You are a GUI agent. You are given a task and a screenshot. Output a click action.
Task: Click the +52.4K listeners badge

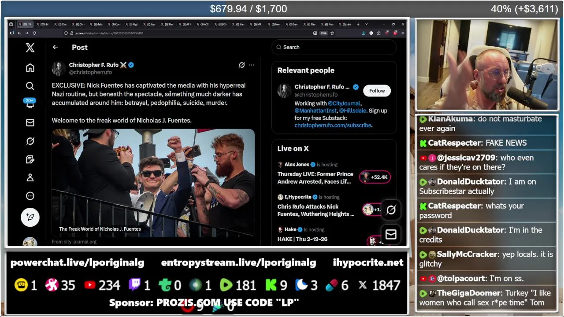click(x=375, y=177)
